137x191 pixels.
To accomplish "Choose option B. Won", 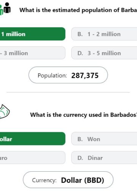I will click(104, 139).
